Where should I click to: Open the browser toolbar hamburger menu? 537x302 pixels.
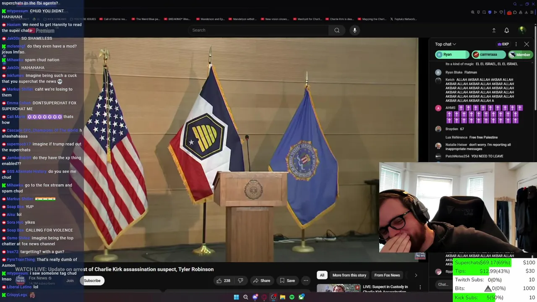[532, 12]
